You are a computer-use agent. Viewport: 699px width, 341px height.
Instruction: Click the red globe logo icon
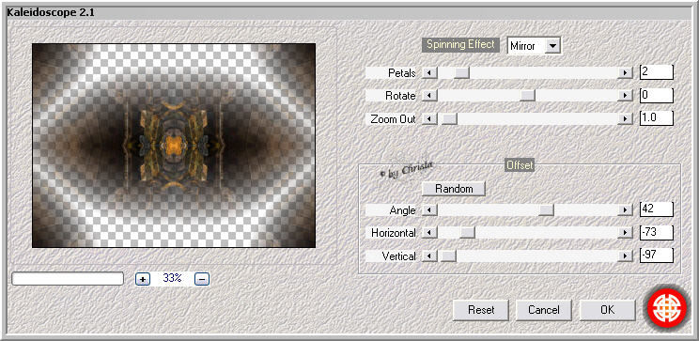point(668,306)
